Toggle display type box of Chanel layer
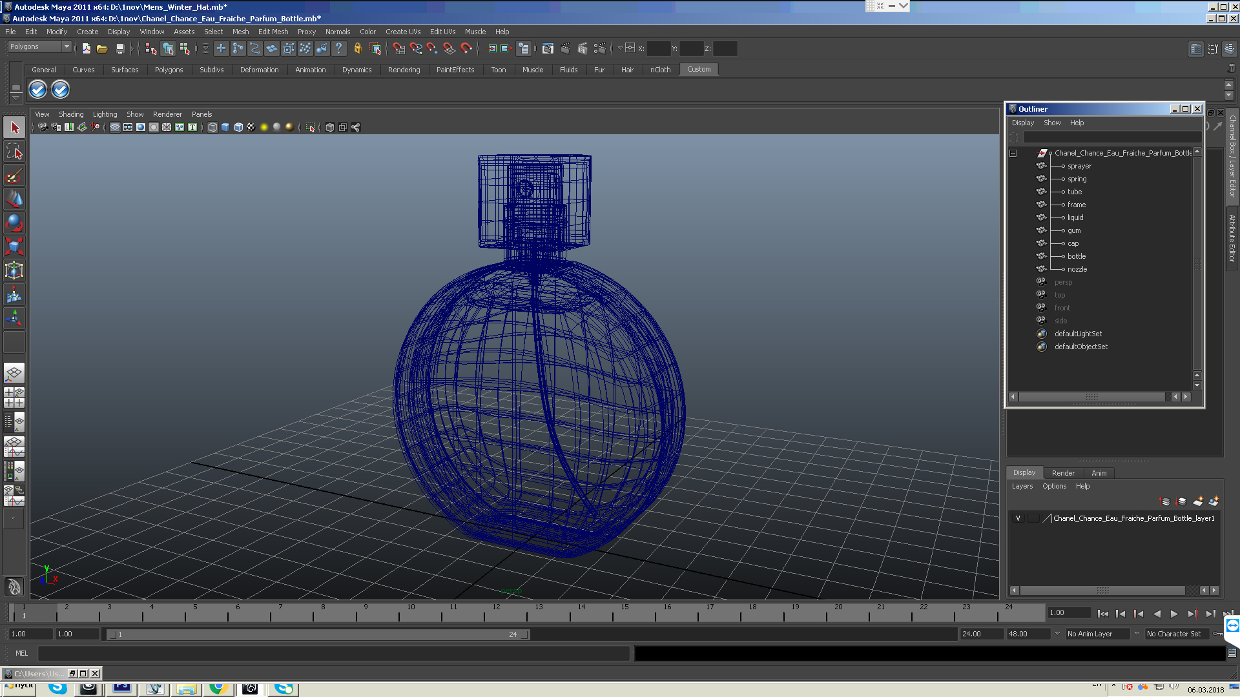 (x=1033, y=518)
